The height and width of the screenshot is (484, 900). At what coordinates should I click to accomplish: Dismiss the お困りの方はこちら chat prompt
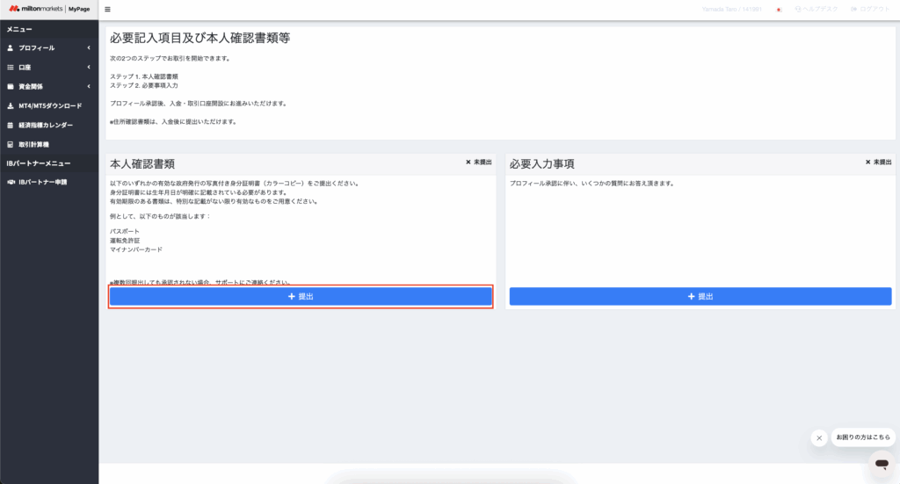click(819, 438)
